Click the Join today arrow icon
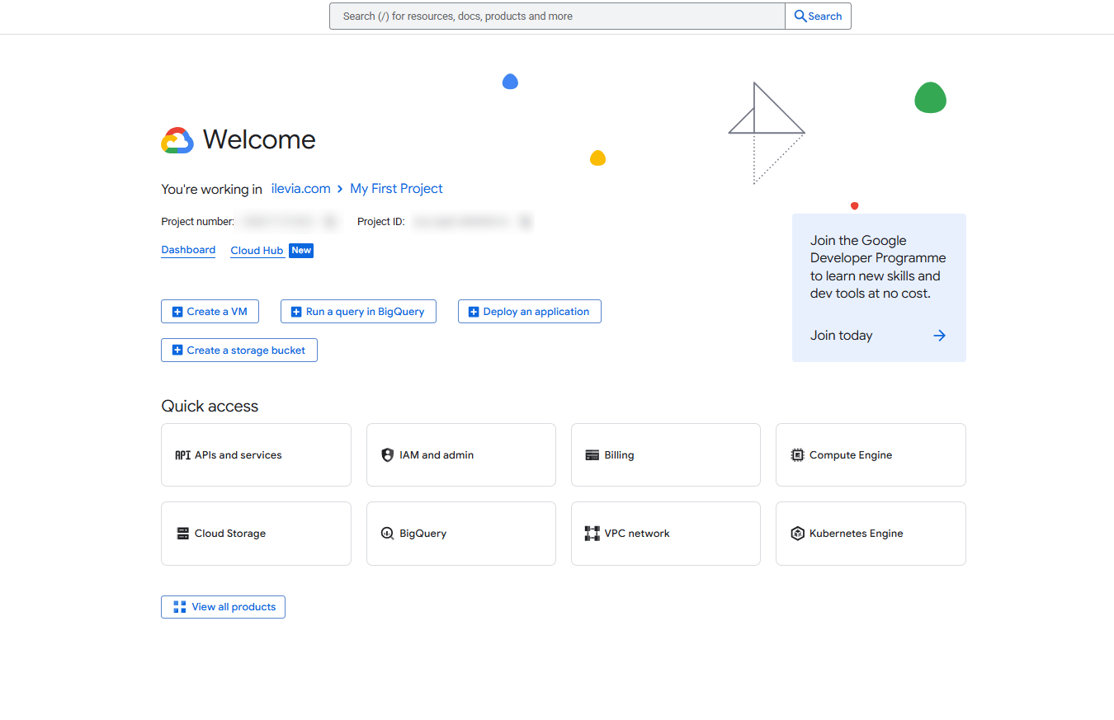The width and height of the screenshot is (1114, 720). [x=939, y=335]
